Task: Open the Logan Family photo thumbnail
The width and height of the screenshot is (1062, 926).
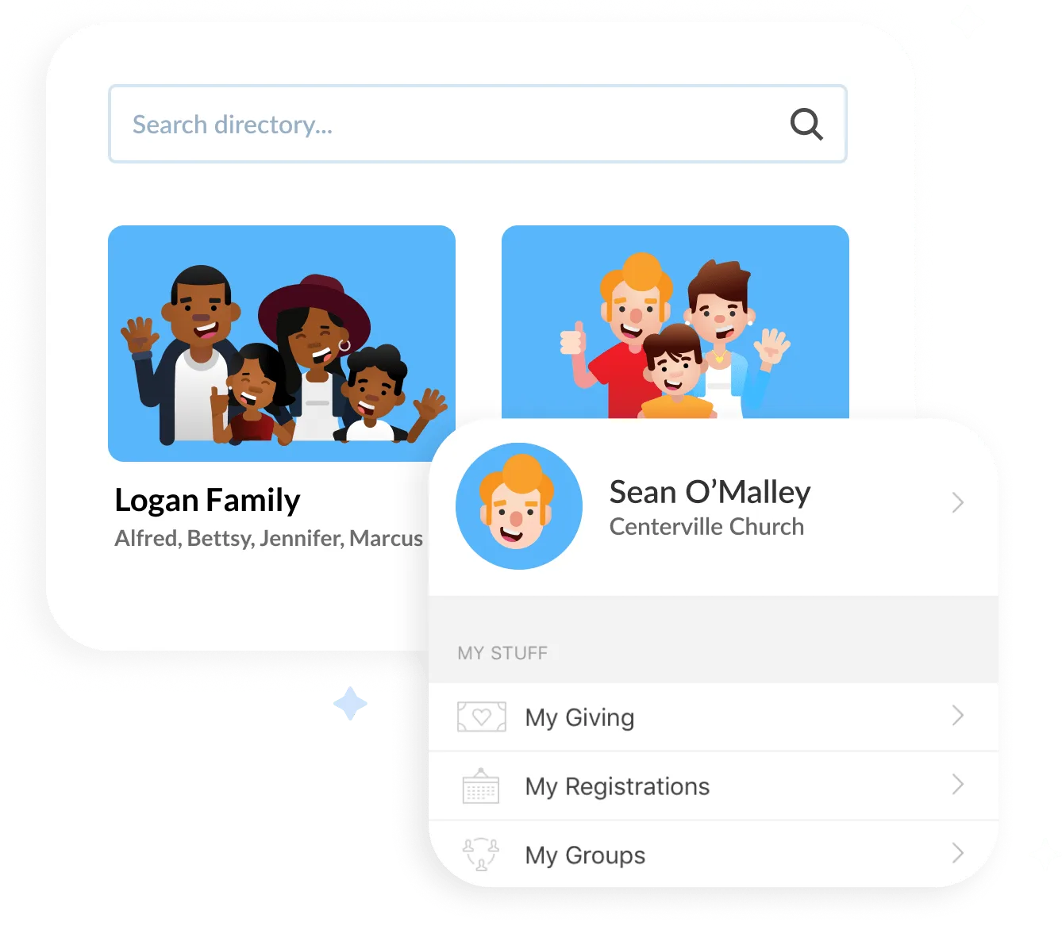Action: coord(282,344)
